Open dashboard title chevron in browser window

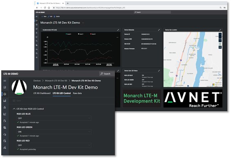(x=83, y=23)
